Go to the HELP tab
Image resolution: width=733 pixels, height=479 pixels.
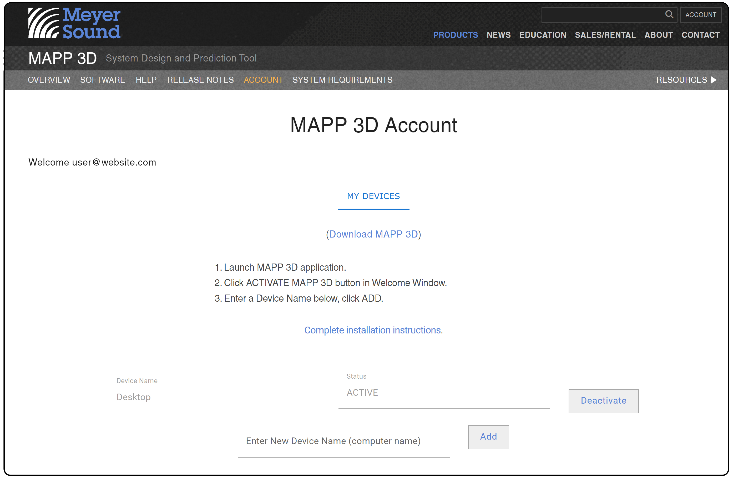[146, 80]
